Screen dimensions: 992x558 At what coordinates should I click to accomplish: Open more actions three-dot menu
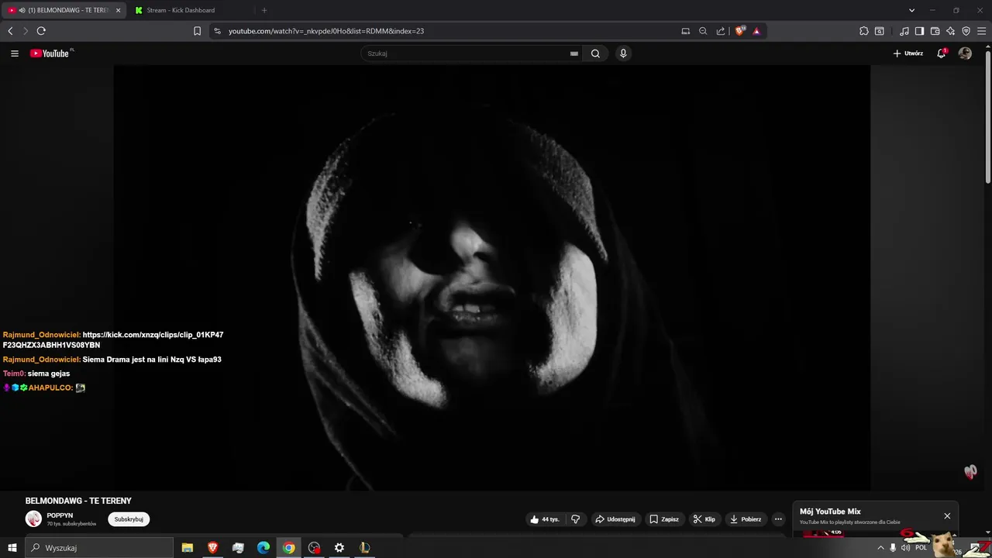(778, 519)
